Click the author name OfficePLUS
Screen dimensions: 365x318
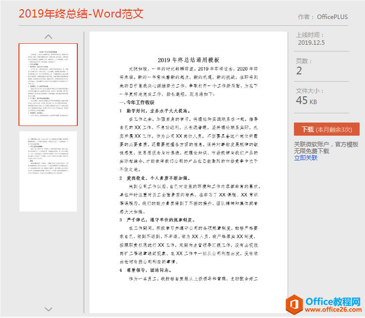coord(332,17)
